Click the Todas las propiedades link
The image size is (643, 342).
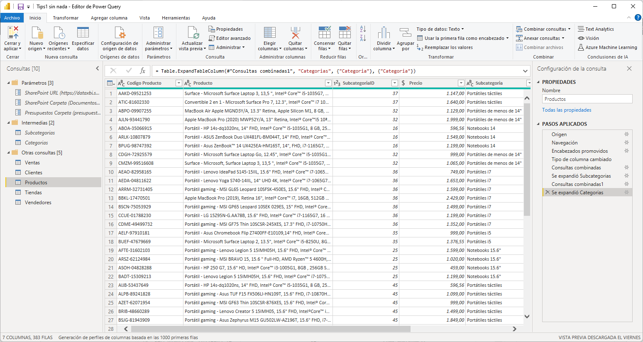pos(567,110)
